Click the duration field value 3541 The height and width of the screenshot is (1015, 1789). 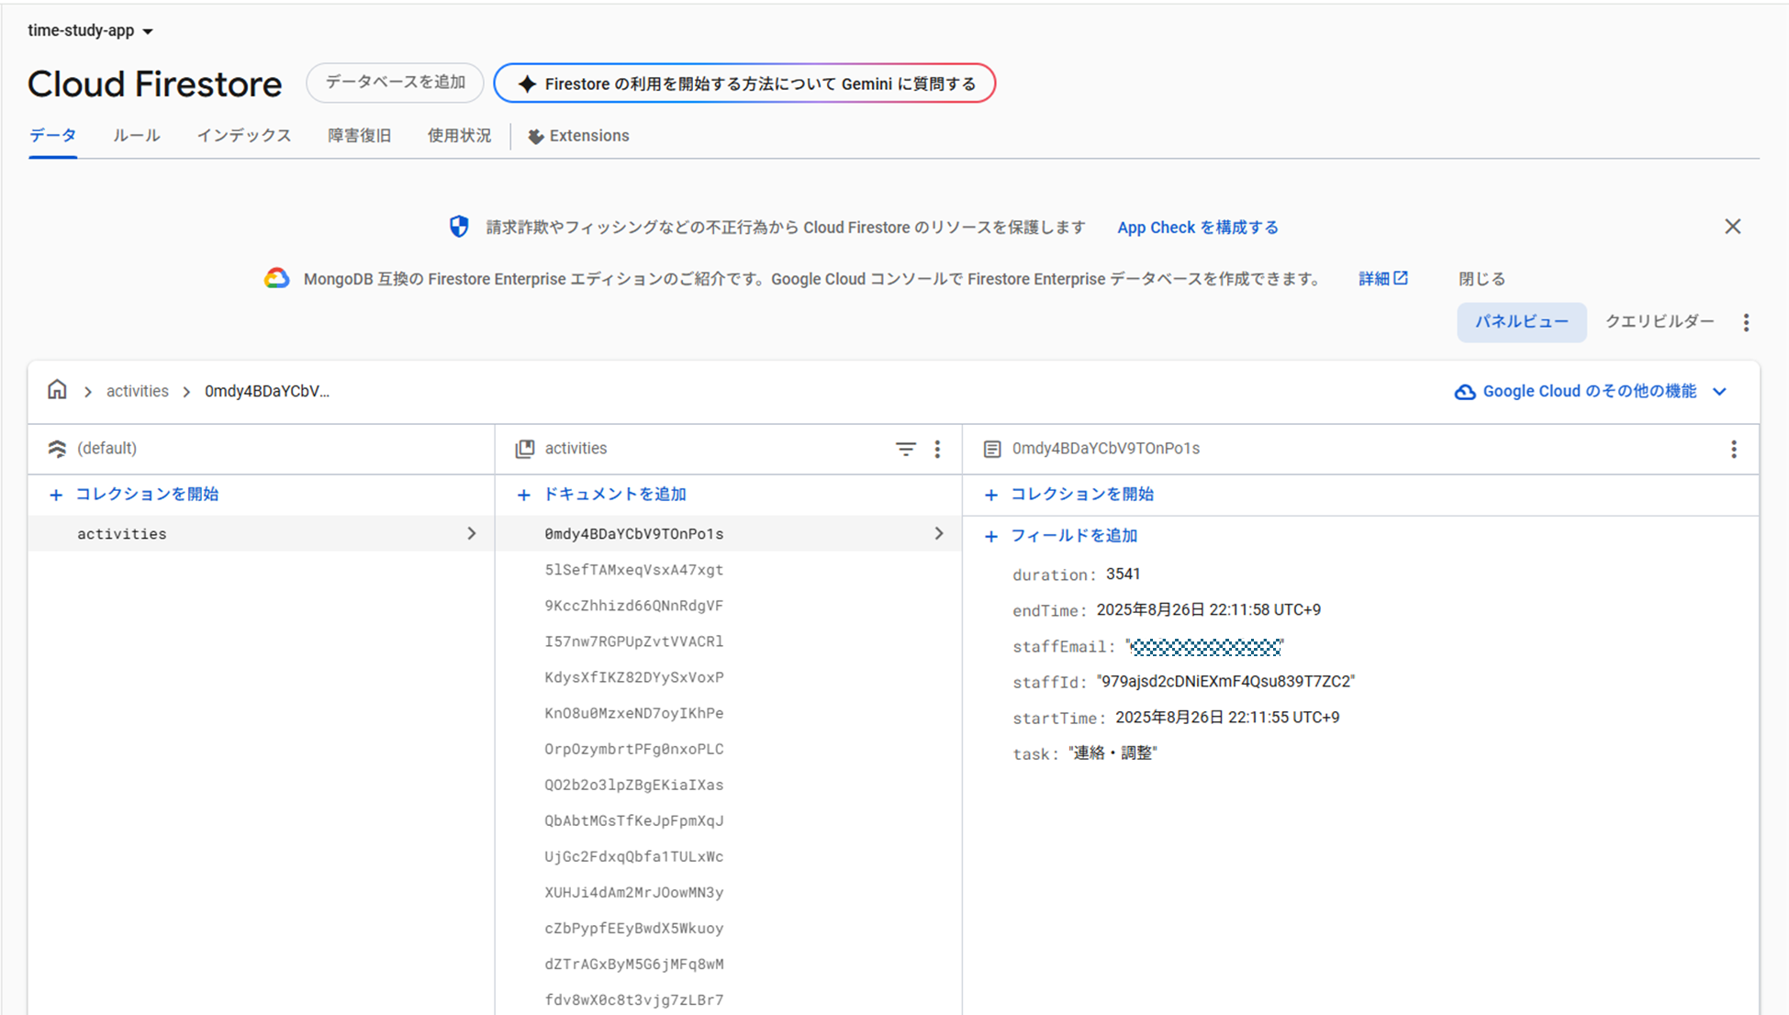[1123, 574]
